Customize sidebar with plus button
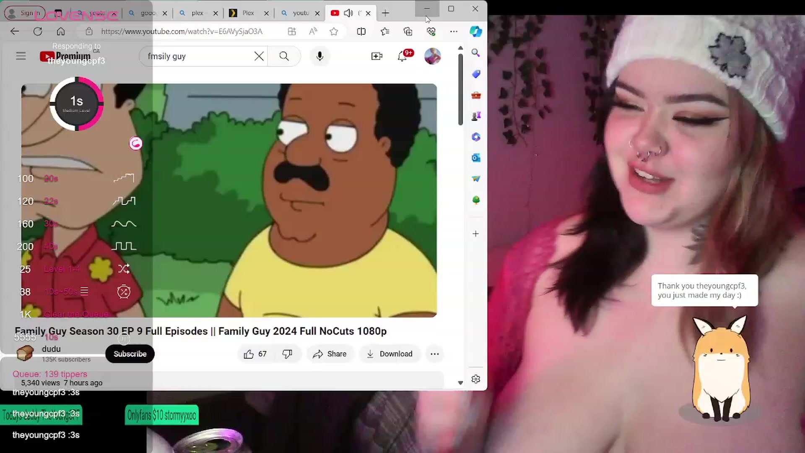 (x=475, y=234)
